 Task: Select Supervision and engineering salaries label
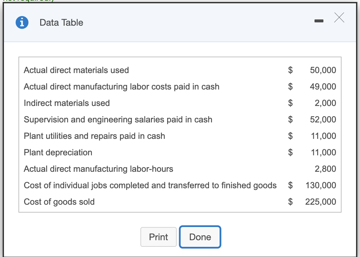click(118, 119)
